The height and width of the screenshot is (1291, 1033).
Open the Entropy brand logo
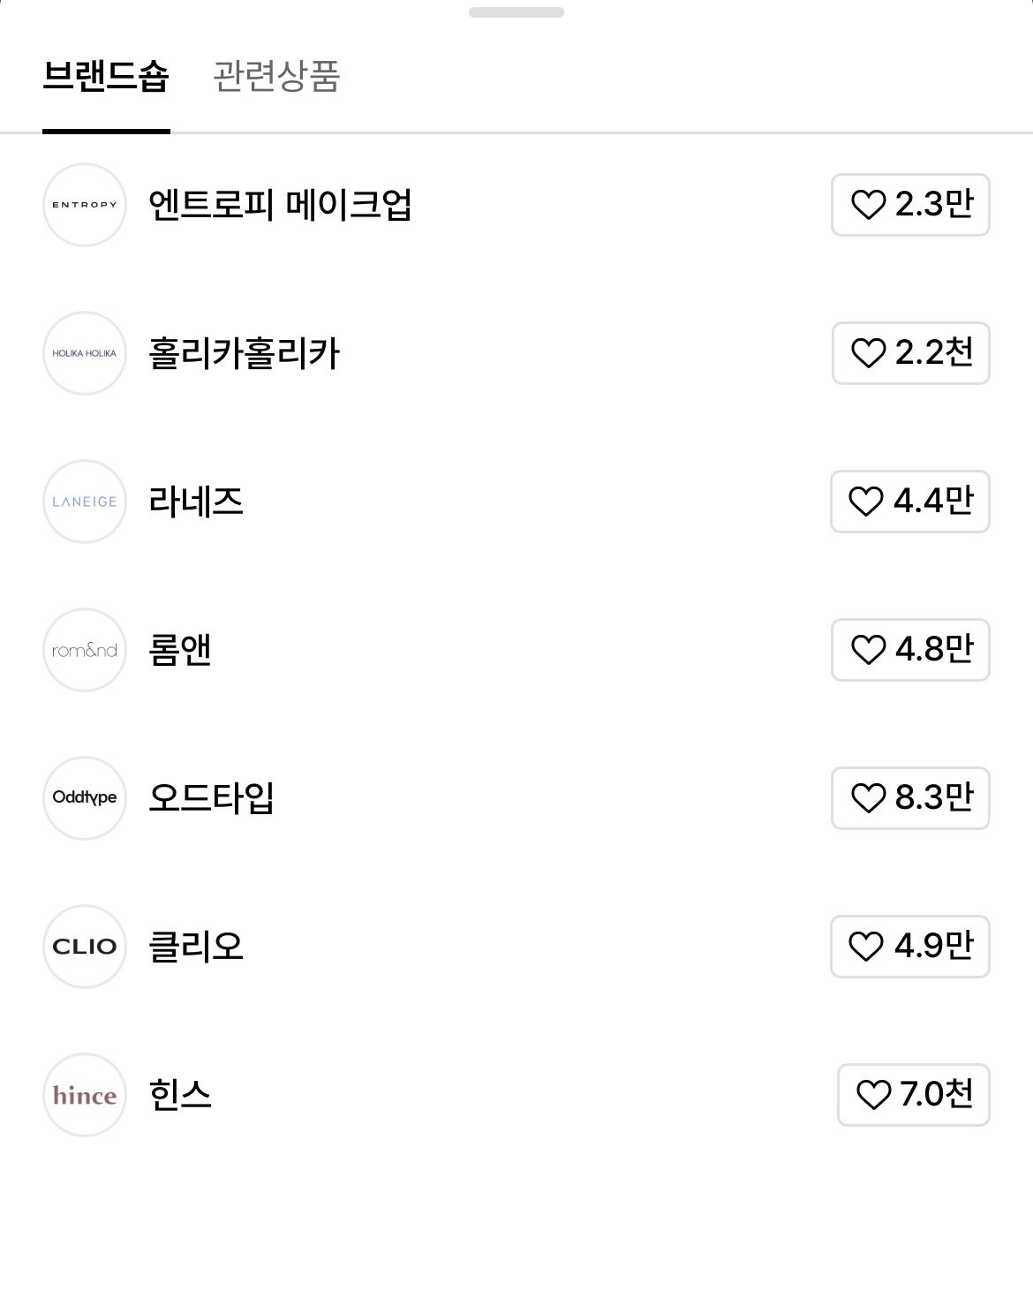tap(85, 205)
